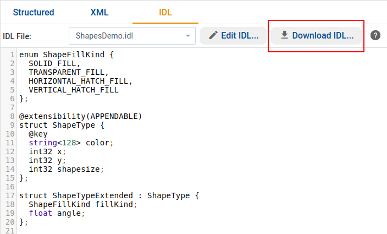
Task: Click line number 21 in gutter
Action: 11,231
